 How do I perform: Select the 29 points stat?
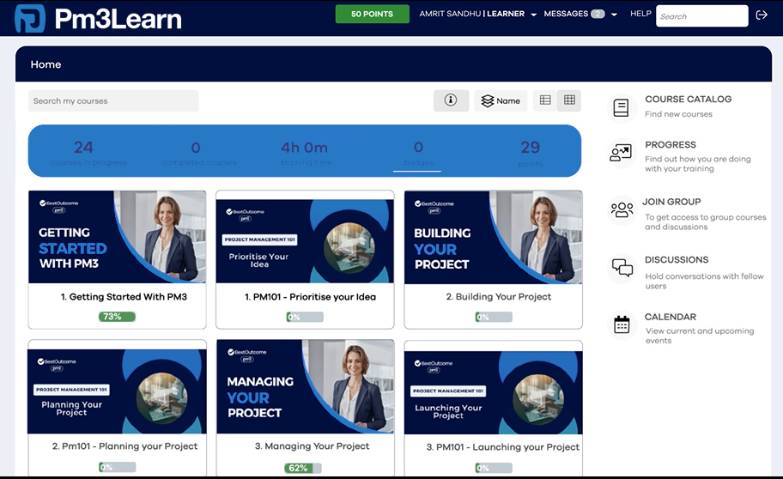tap(530, 153)
